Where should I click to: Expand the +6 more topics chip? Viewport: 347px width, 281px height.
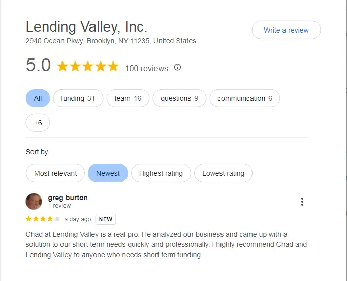[x=38, y=123]
